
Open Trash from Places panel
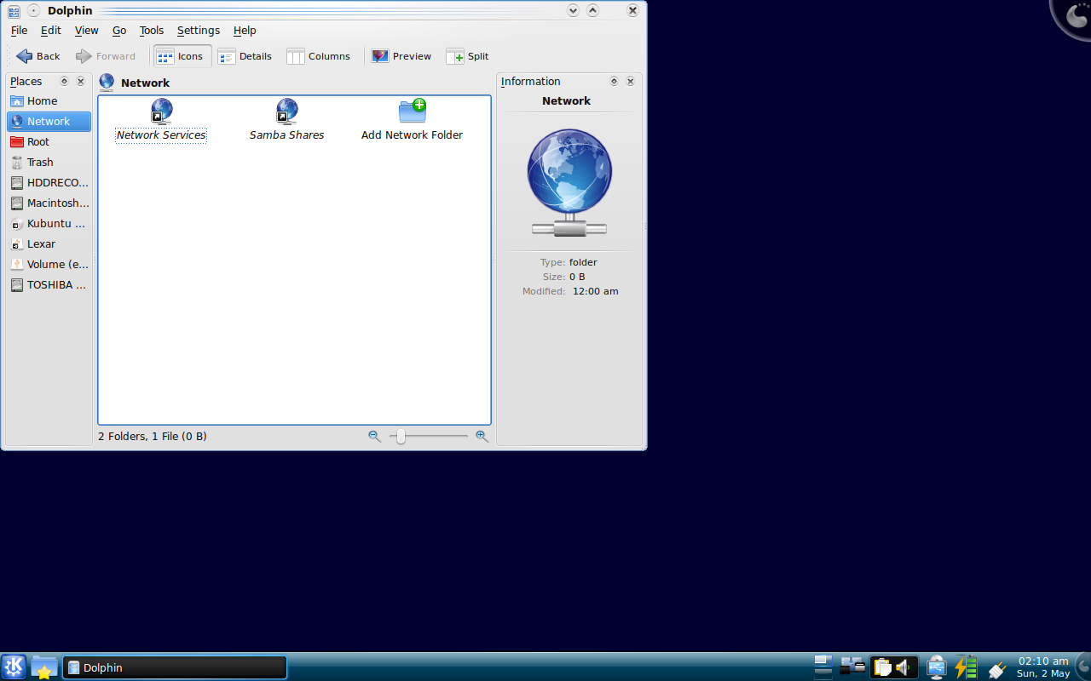click(49, 162)
